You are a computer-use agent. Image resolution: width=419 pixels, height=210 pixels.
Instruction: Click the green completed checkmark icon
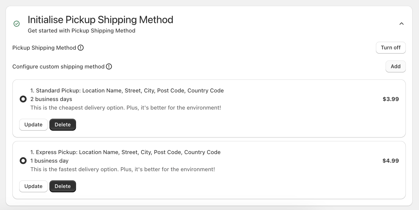(17, 24)
